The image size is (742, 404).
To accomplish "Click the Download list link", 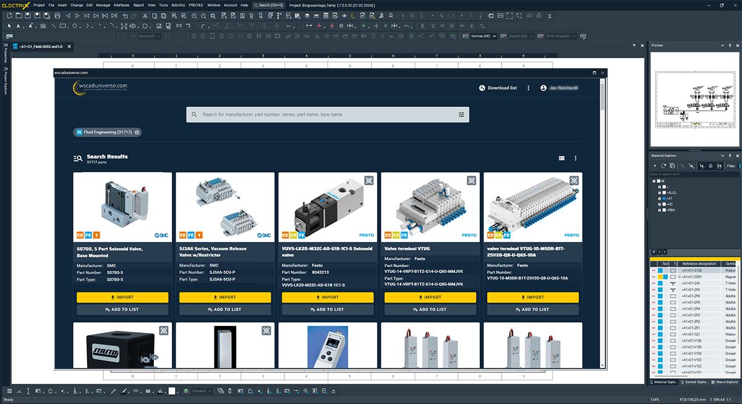I will coord(502,88).
